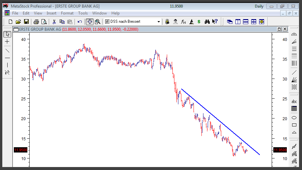Open the File menu
The width and height of the screenshot is (302, 170).
pyautogui.click(x=15, y=13)
